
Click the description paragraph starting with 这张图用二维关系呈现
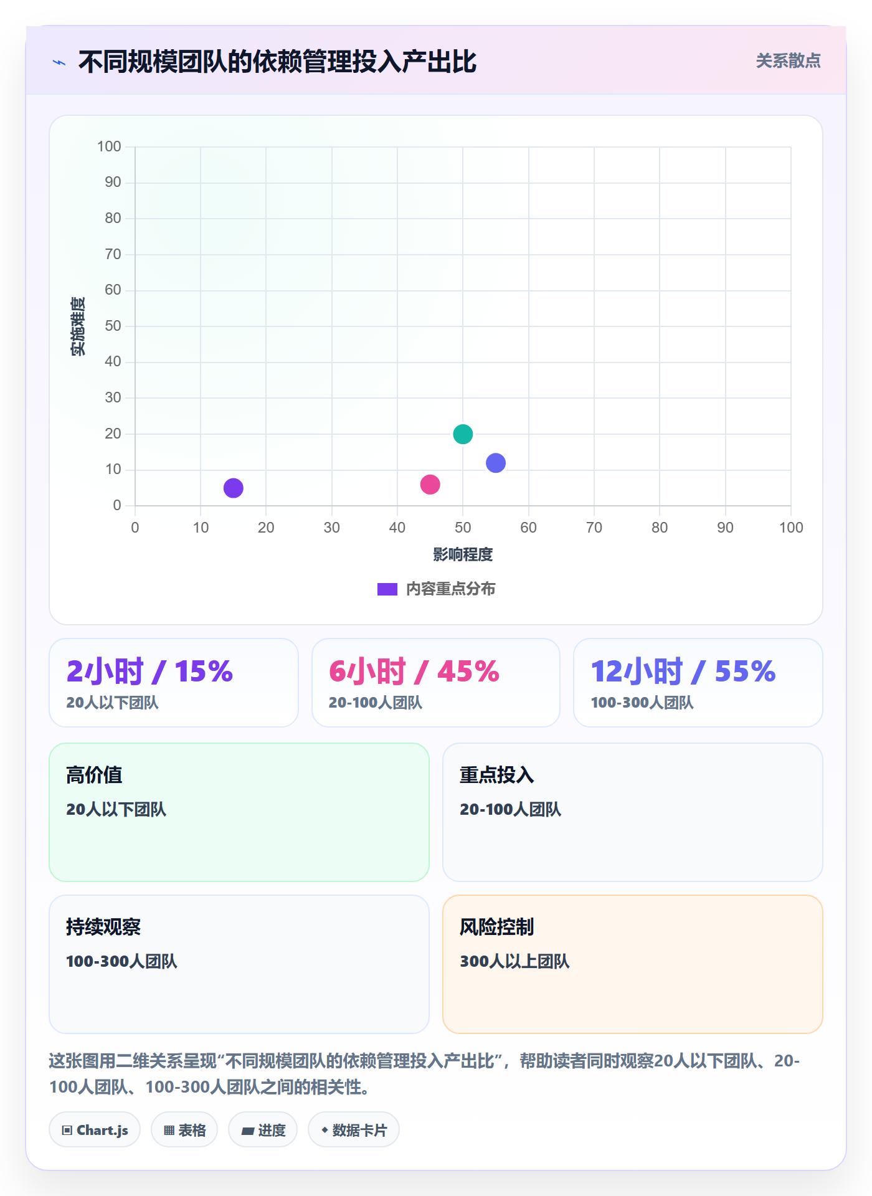pos(425,1074)
